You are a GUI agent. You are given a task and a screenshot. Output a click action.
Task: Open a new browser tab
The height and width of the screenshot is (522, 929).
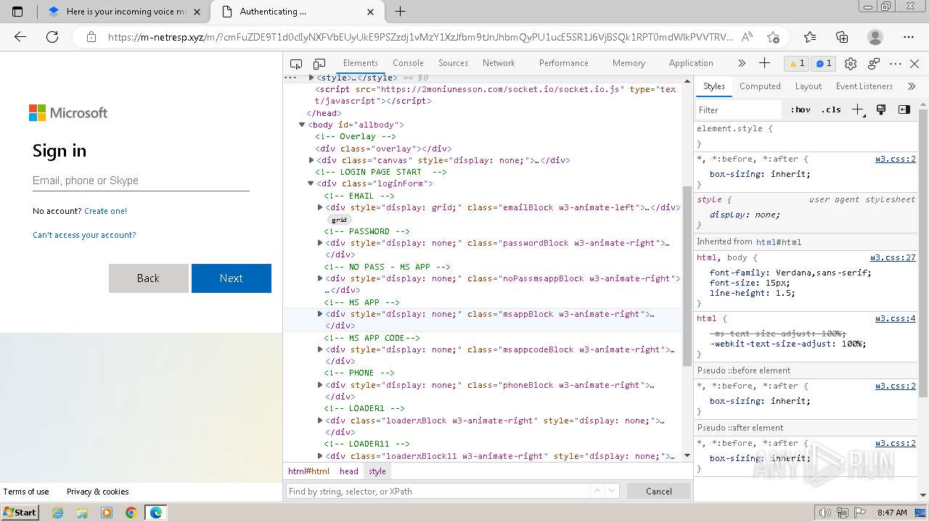point(400,12)
